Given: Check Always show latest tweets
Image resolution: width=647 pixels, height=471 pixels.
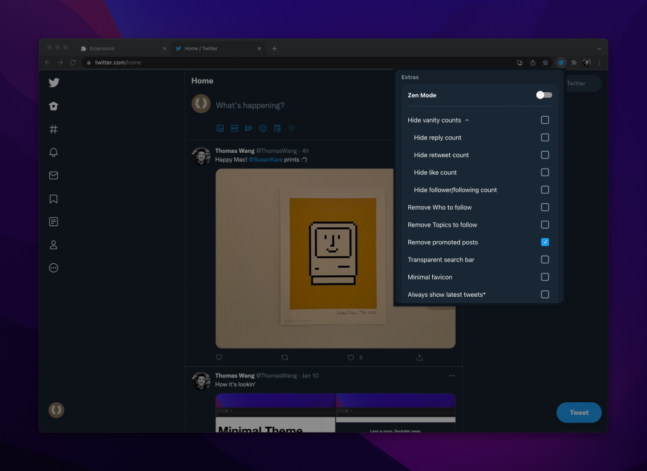Looking at the screenshot, I should pos(545,294).
